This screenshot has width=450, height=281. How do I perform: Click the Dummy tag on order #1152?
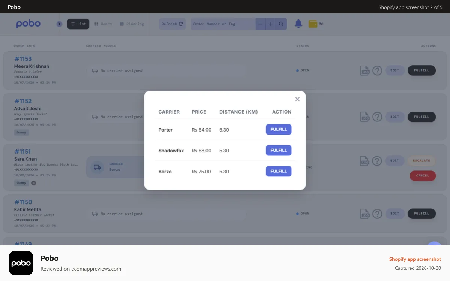coord(21,133)
